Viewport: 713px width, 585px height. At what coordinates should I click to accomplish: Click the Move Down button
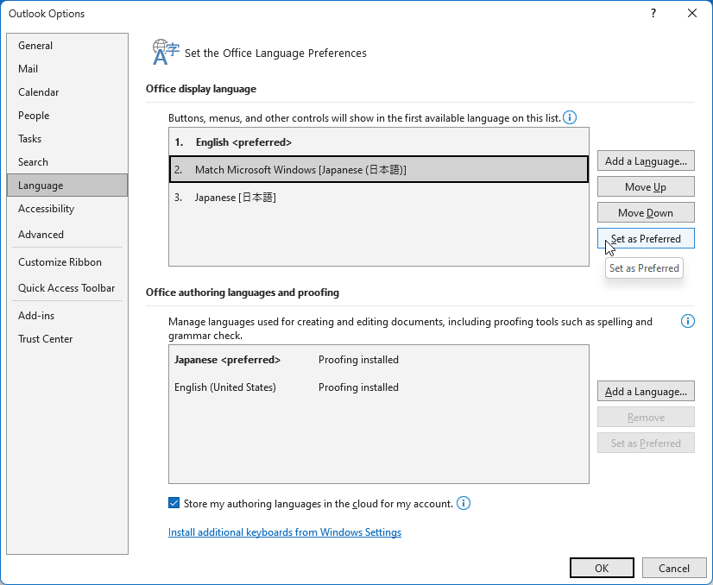point(646,213)
